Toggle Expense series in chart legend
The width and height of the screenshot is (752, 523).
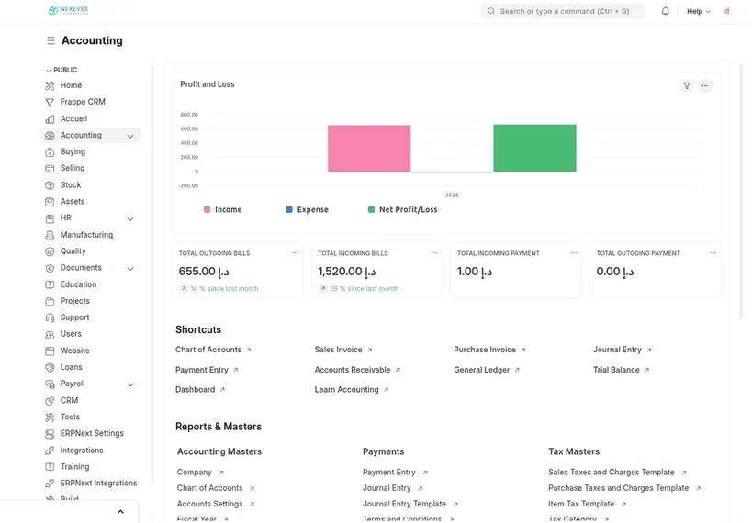(308, 209)
